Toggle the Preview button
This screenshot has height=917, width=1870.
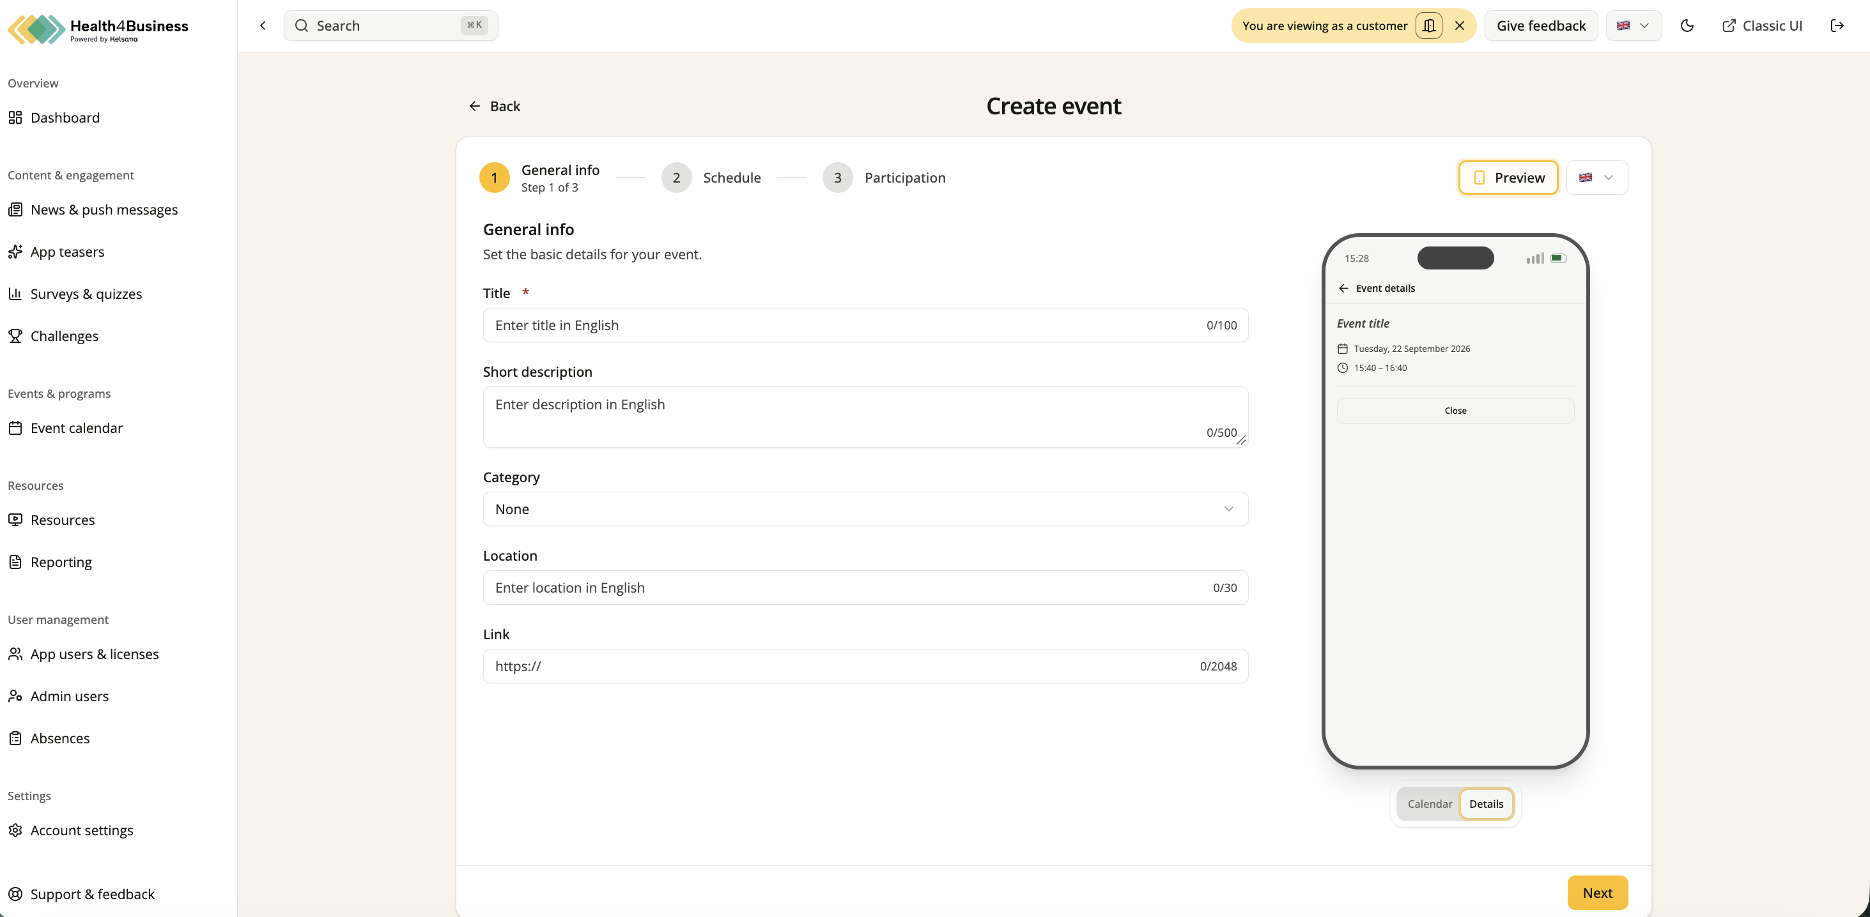click(x=1508, y=178)
